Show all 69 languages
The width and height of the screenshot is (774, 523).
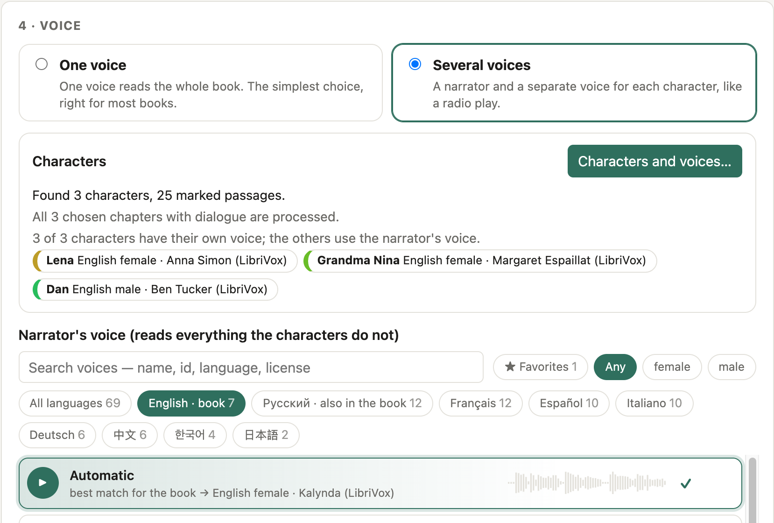75,403
